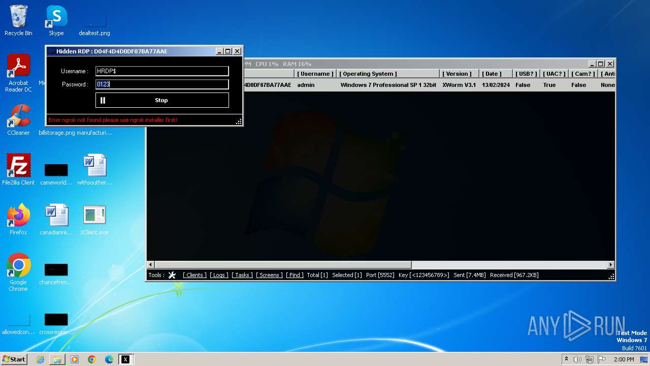Open the Logs tab in XWorm panel
650x366 pixels.
coord(219,275)
